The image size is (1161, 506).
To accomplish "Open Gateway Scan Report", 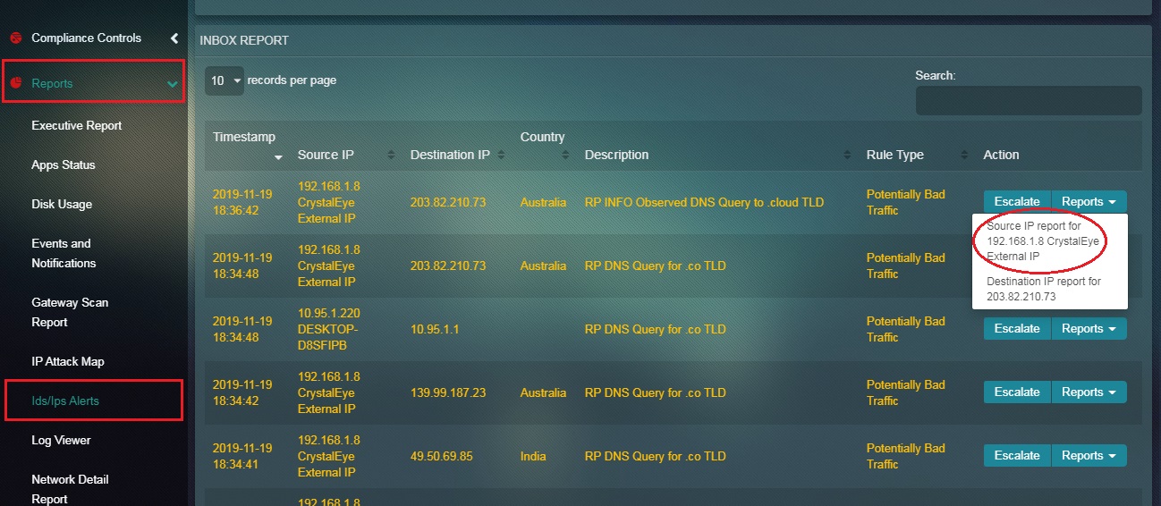I will (x=70, y=312).
